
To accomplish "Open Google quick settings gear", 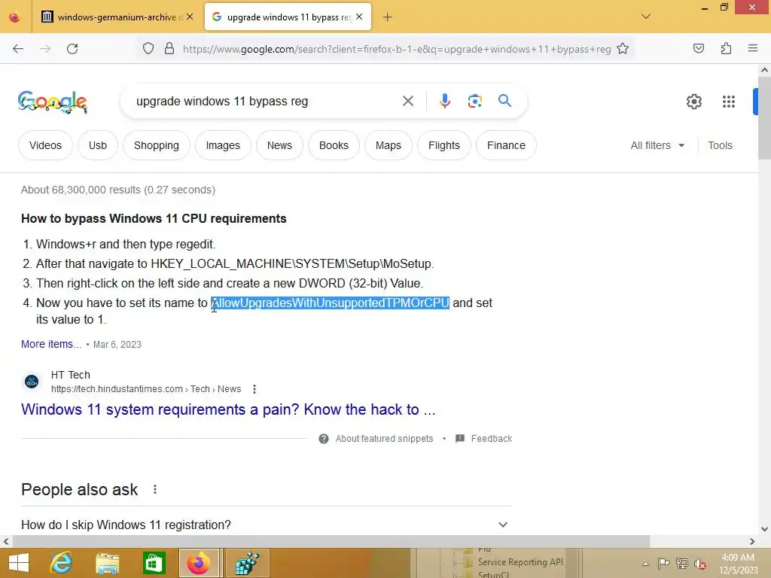I will [x=693, y=102].
